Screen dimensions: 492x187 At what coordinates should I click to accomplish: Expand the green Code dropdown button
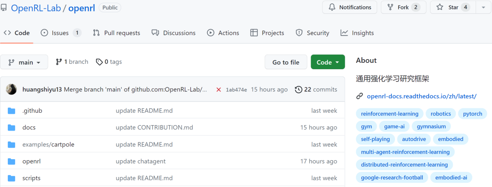coord(328,62)
